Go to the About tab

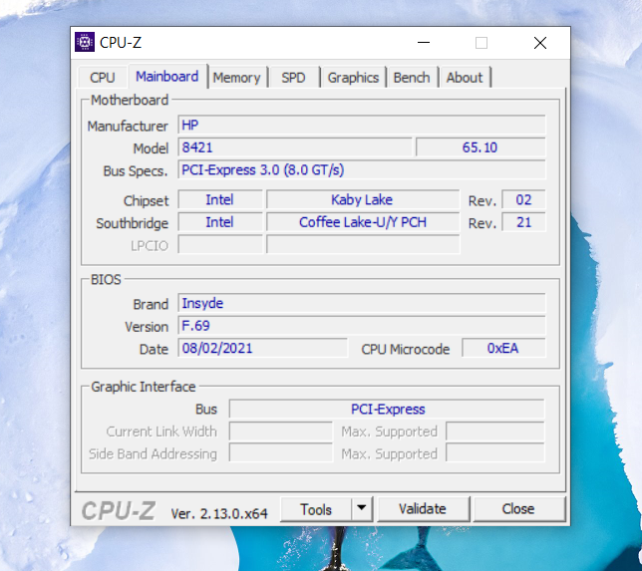(465, 78)
